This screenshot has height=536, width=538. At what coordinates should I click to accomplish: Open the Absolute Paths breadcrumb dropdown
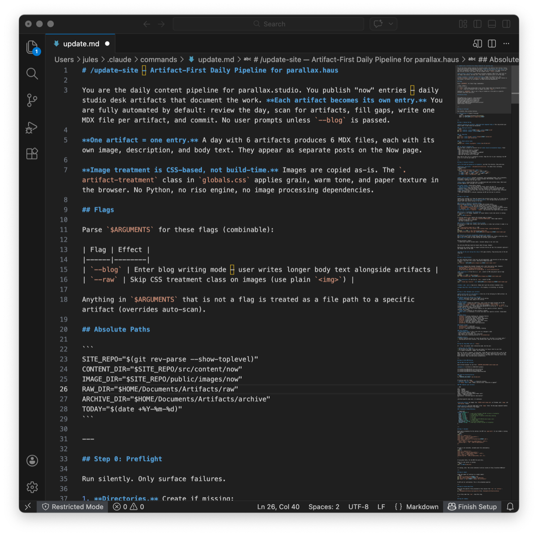coord(498,59)
